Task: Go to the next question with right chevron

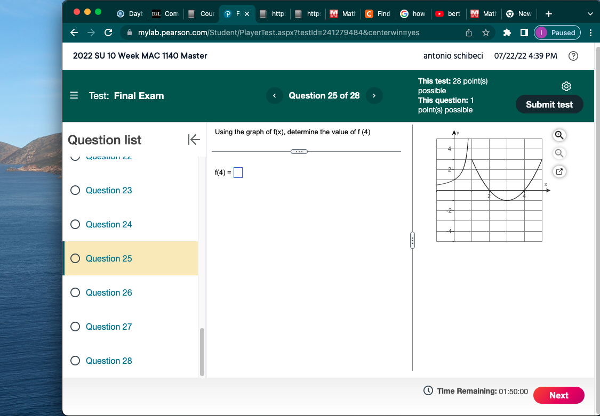Action: click(374, 95)
